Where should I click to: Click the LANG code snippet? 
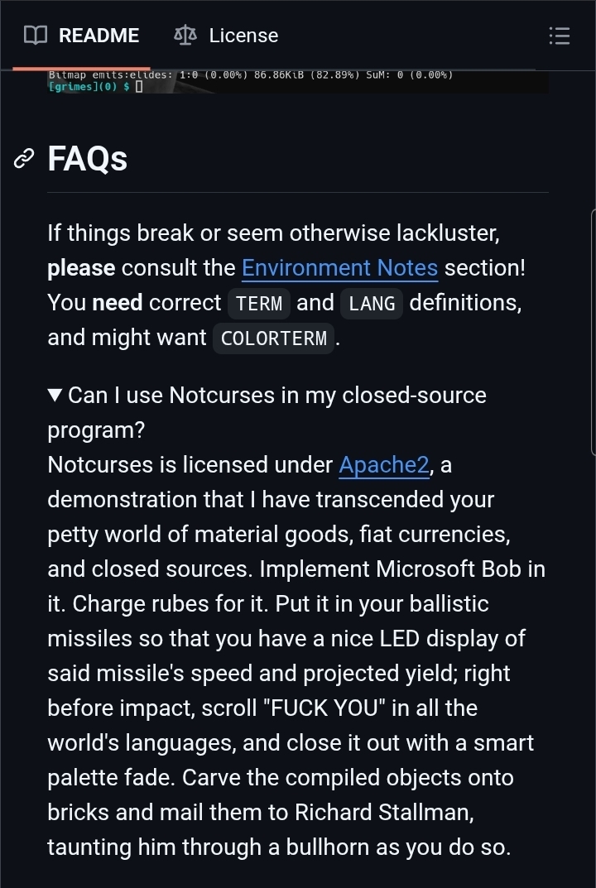(372, 304)
